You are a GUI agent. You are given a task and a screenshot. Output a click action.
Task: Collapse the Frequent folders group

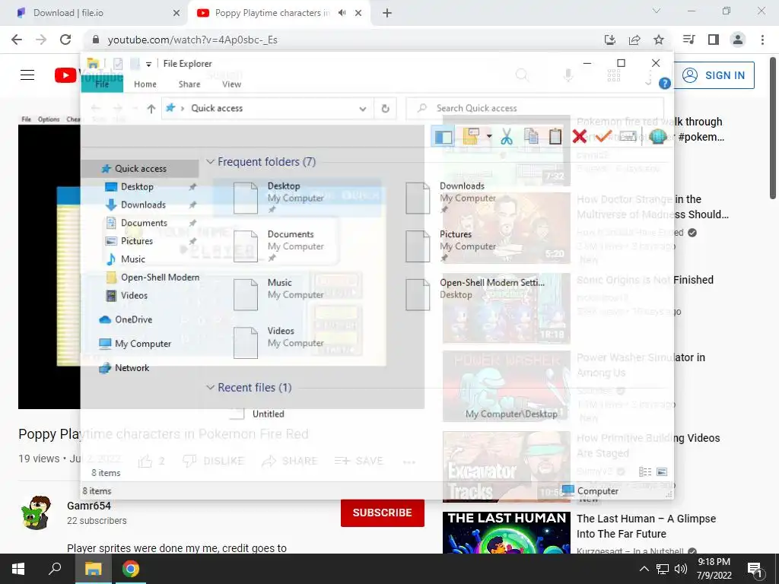point(210,162)
